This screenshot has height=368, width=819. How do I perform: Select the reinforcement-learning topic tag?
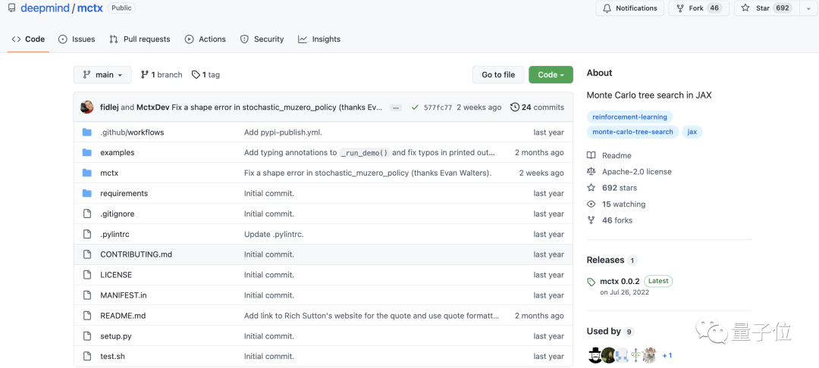pyautogui.click(x=630, y=117)
